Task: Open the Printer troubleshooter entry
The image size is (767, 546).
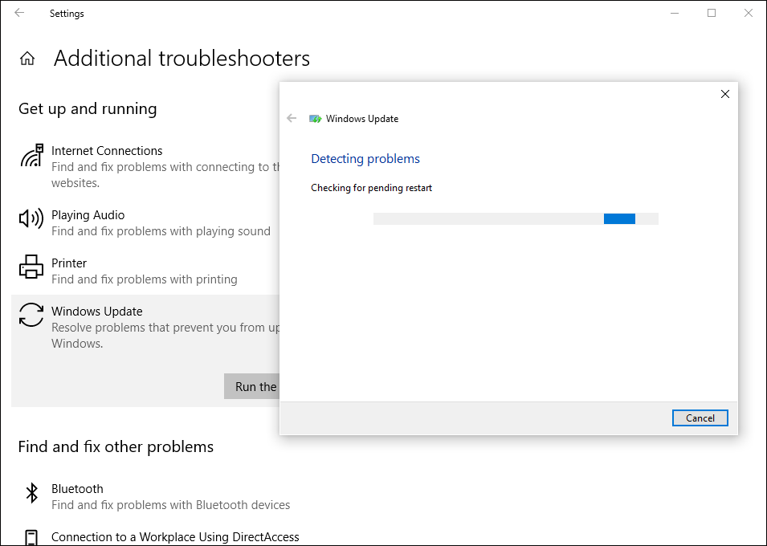Action: point(69,263)
